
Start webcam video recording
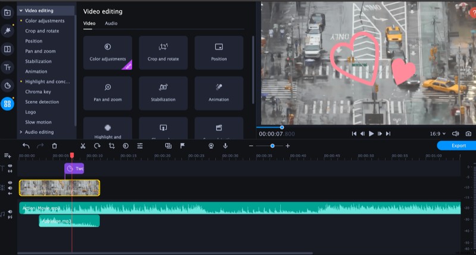coord(211,146)
